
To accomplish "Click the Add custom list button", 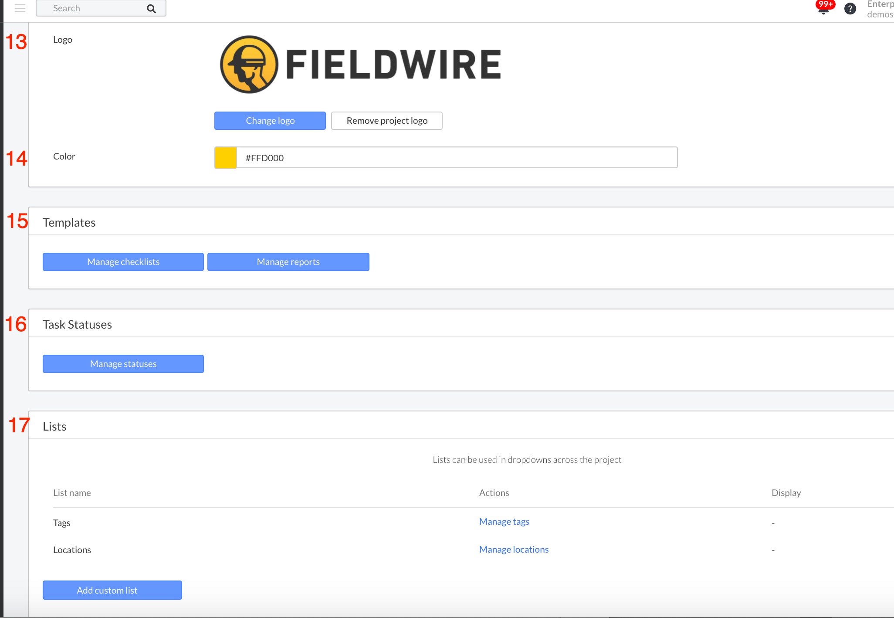I will tap(112, 590).
